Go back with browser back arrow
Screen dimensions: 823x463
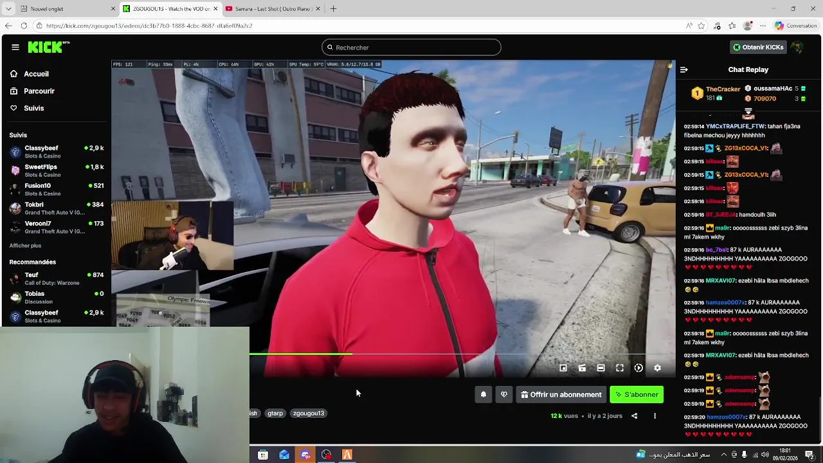click(8, 26)
